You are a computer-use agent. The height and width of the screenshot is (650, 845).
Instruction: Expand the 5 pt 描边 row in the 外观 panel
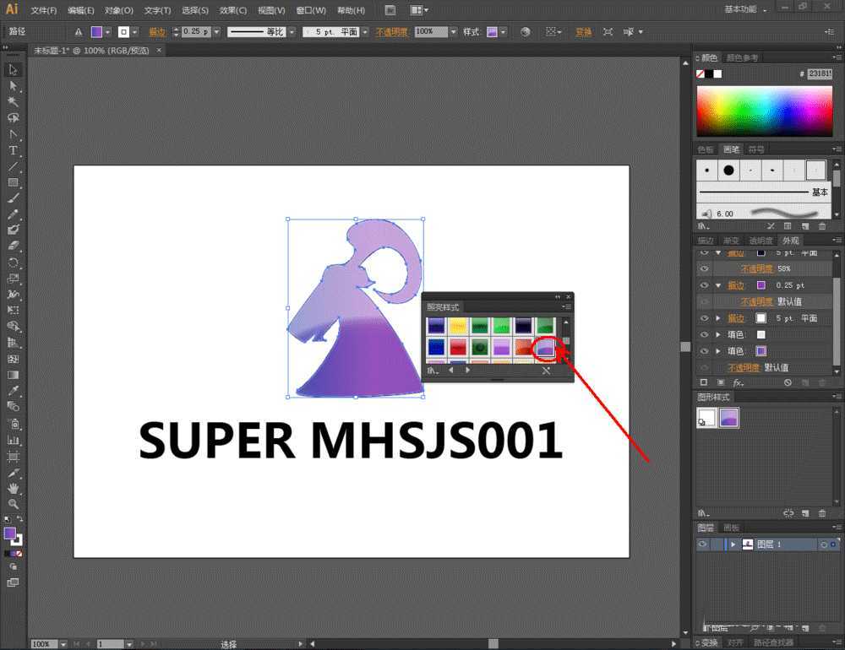pos(718,318)
